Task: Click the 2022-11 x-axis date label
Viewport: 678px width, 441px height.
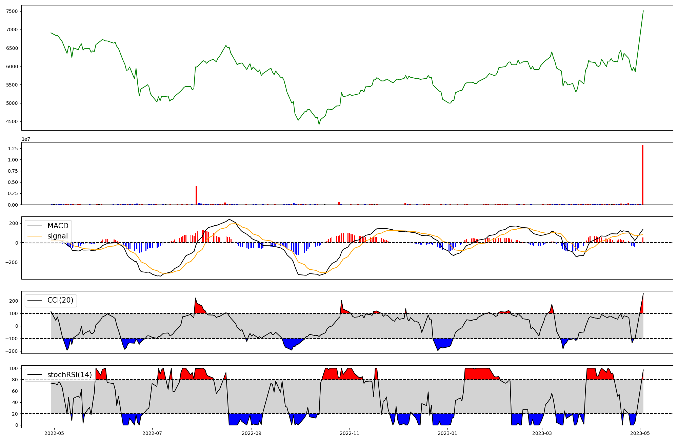Action: pos(350,433)
